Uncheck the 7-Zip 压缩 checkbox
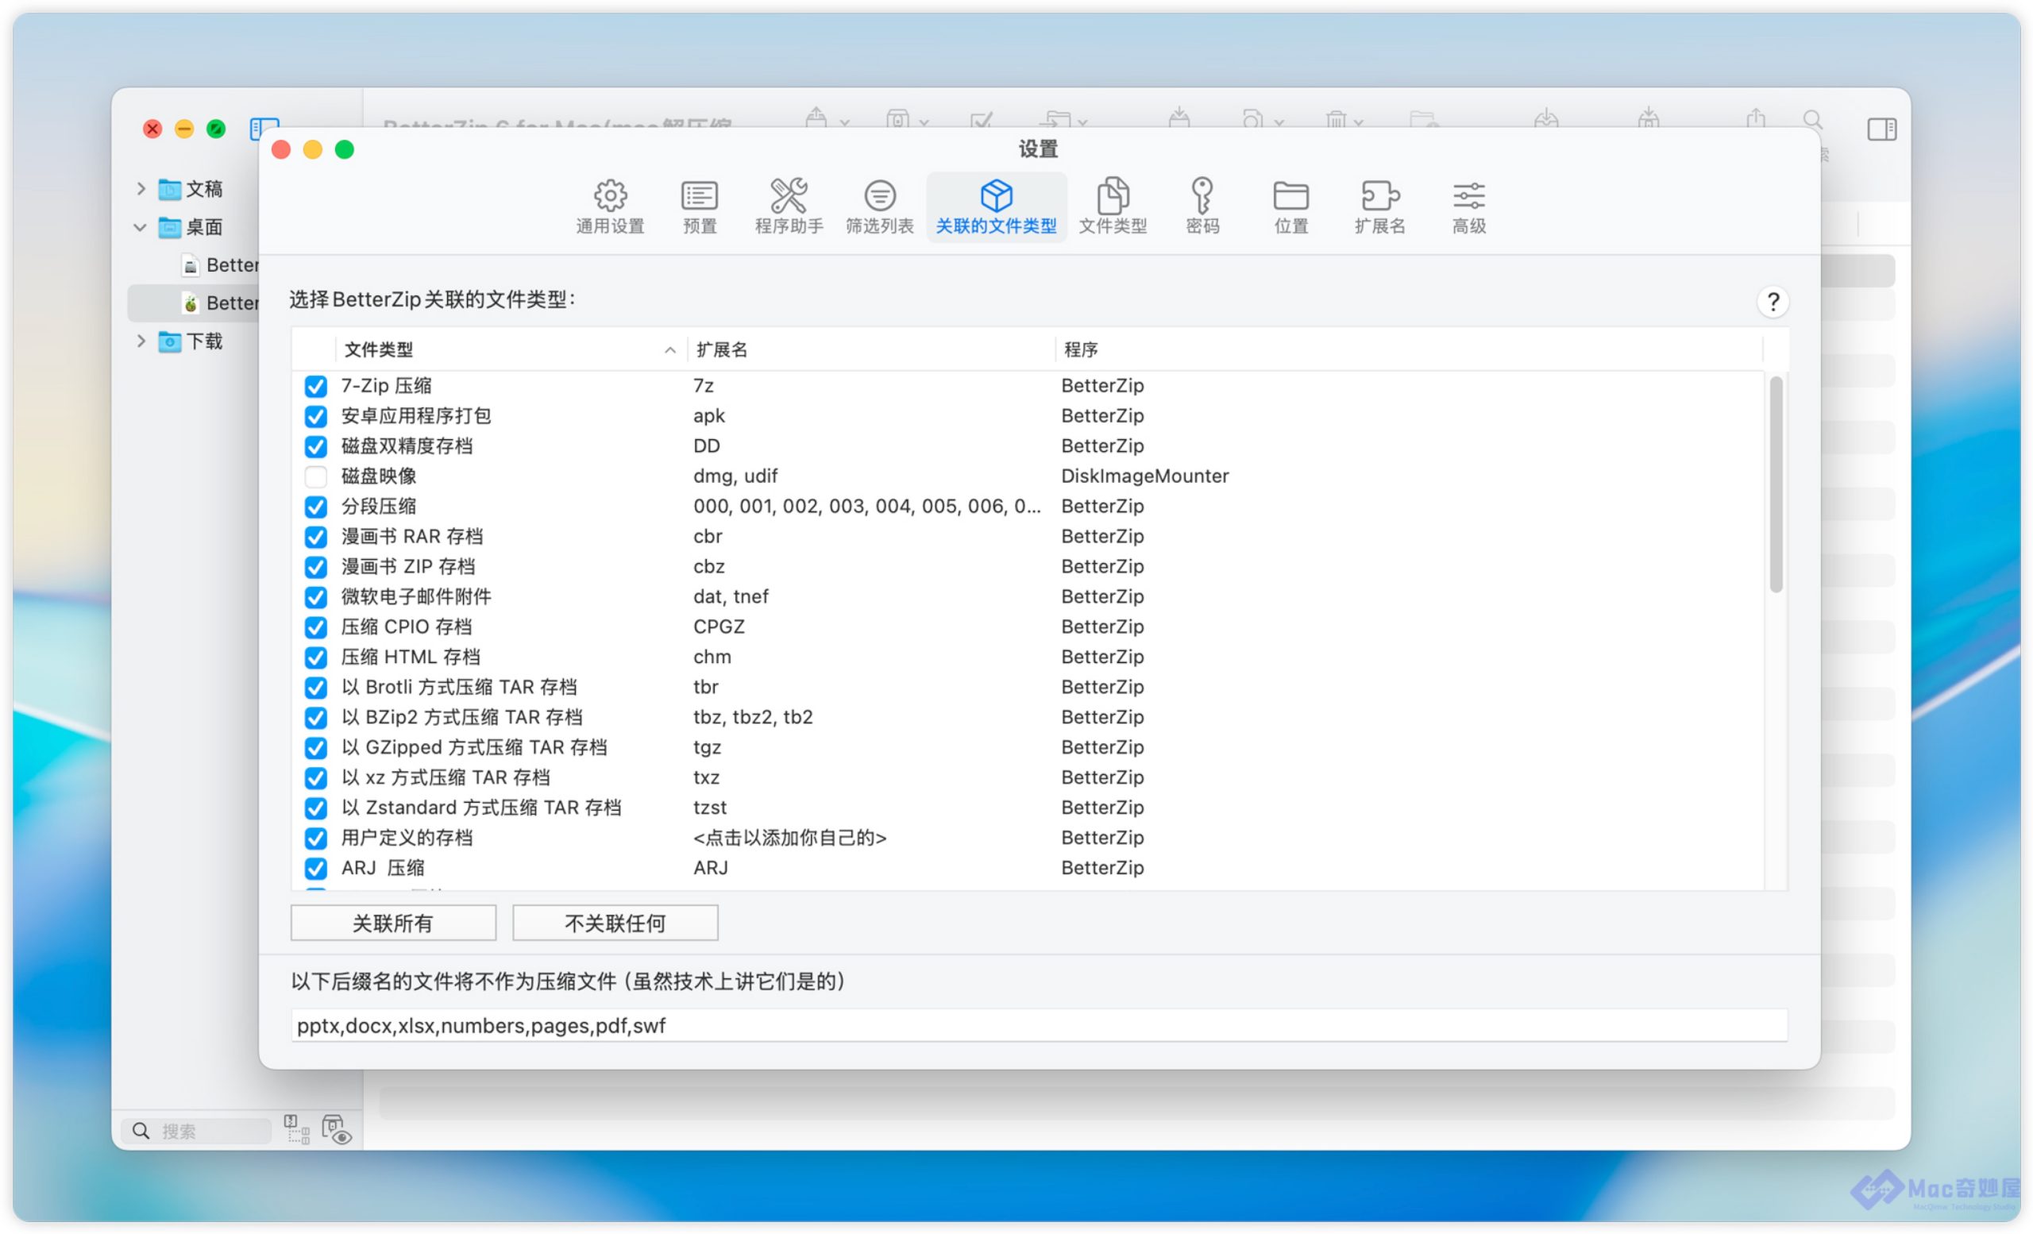The image size is (2033, 1234). coord(315,386)
